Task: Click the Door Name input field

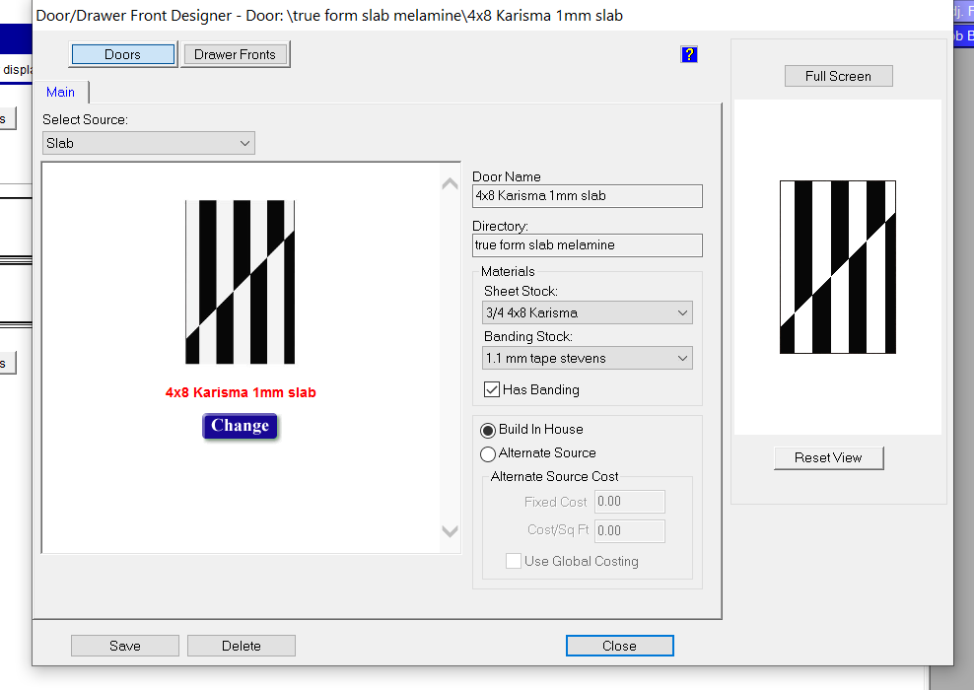Action: 587,195
